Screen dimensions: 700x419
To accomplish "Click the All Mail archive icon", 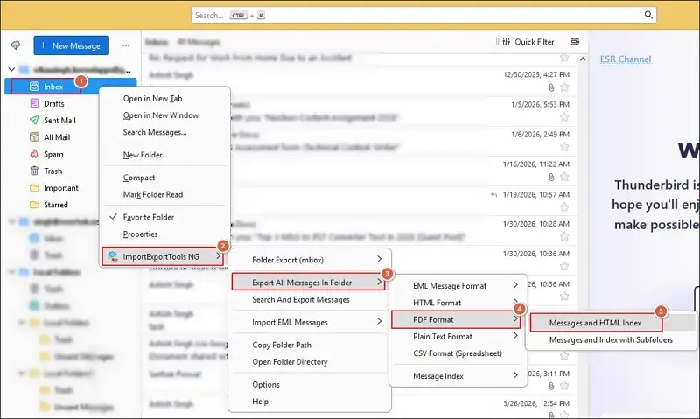I will click(34, 137).
